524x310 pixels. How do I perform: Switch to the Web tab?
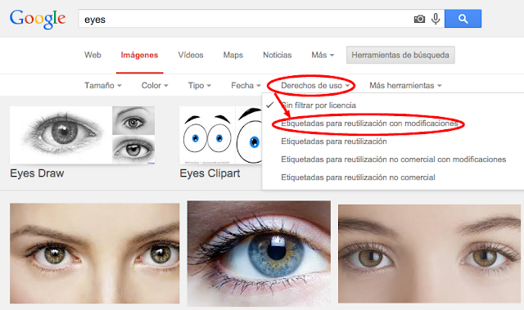[x=93, y=55]
